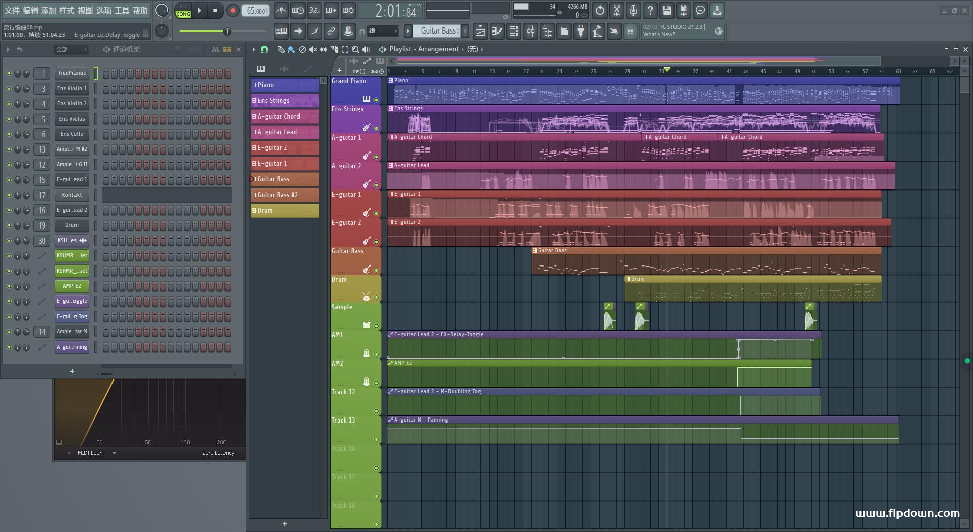Image resolution: width=973 pixels, height=532 pixels.
Task: Open the Piano roll view icon
Action: tap(497, 31)
